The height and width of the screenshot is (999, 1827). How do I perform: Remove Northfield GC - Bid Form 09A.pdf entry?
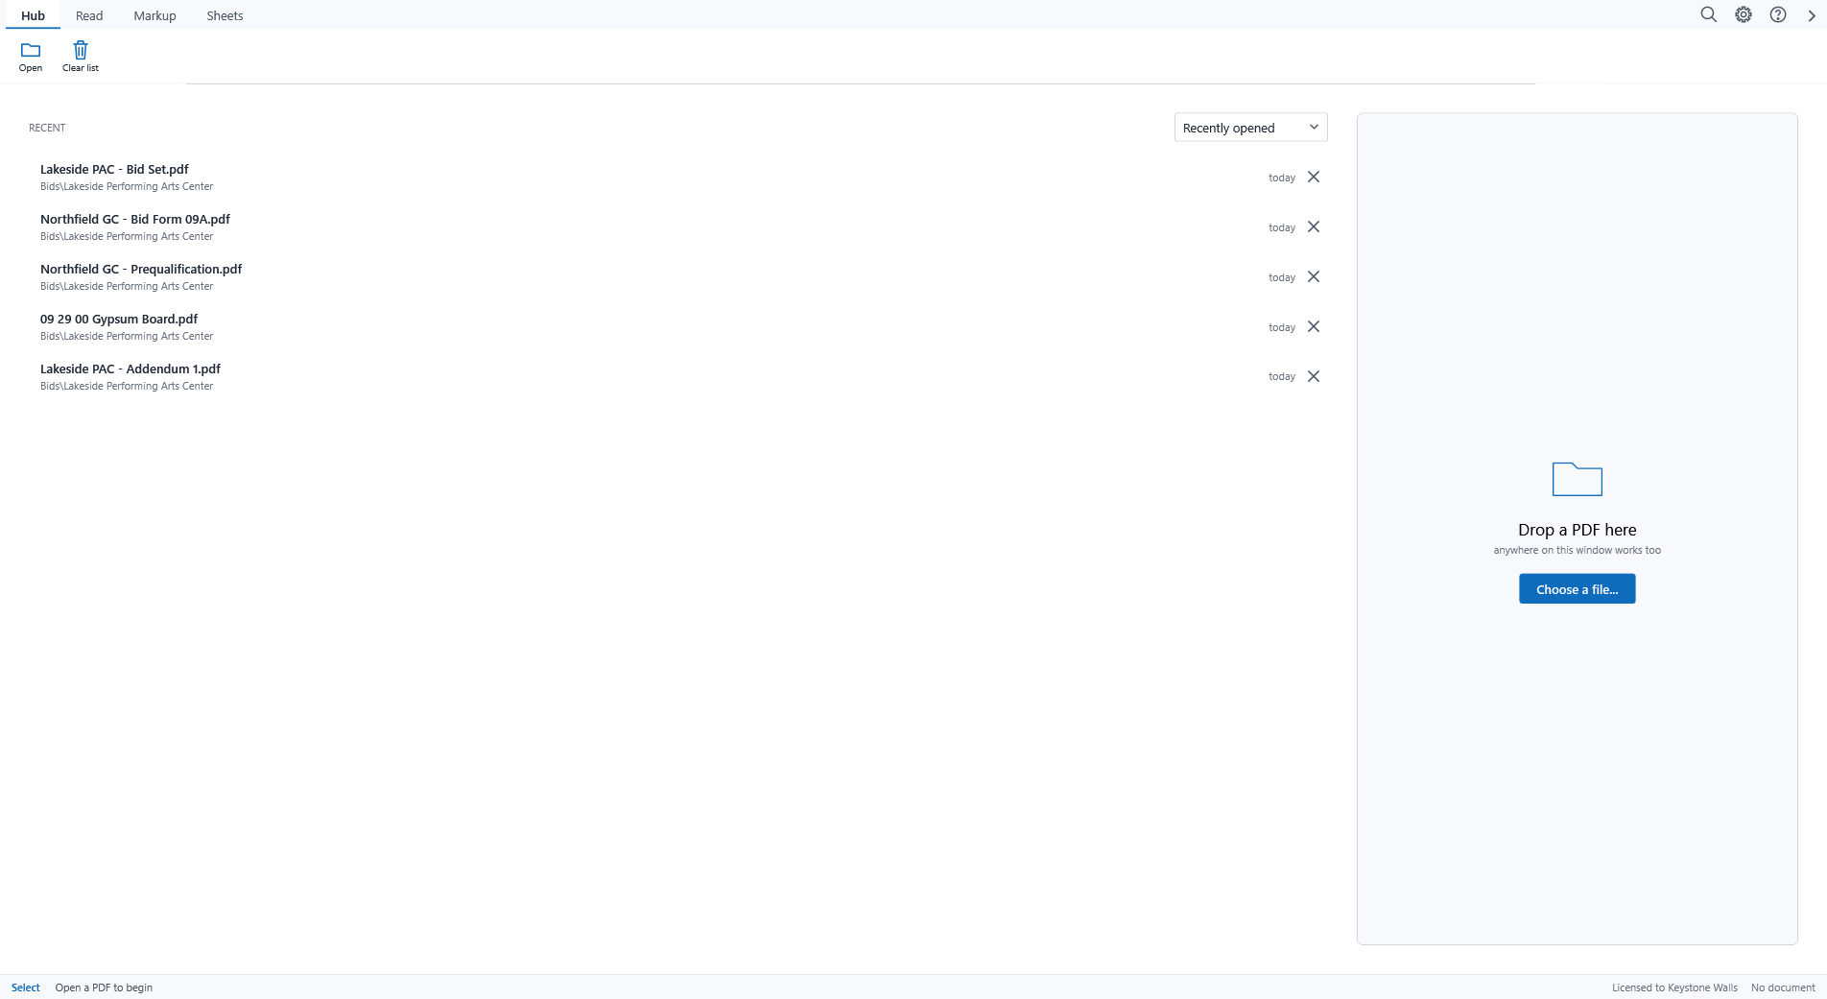pyautogui.click(x=1314, y=226)
